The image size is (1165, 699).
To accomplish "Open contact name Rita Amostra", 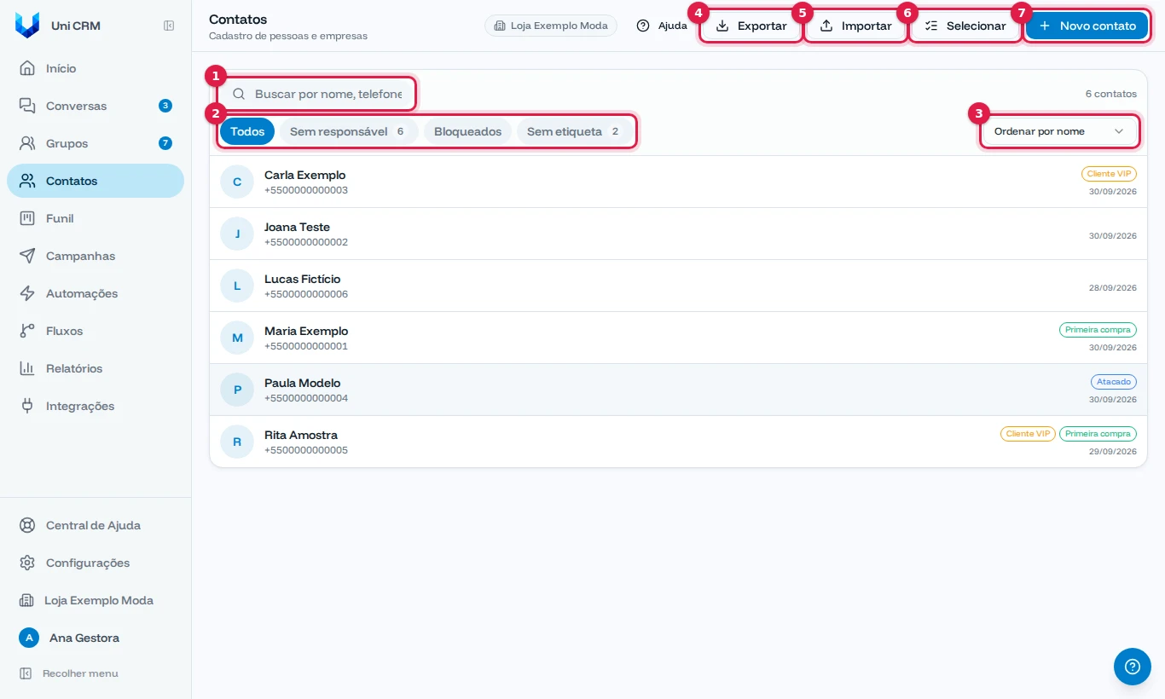I will point(301,435).
